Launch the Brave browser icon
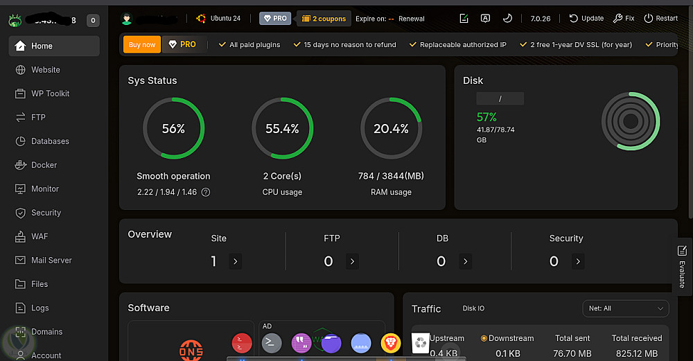 tap(391, 343)
